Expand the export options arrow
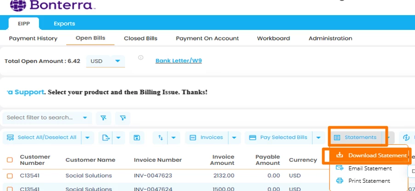Screen dimensions: 415x191 (x=119, y=138)
